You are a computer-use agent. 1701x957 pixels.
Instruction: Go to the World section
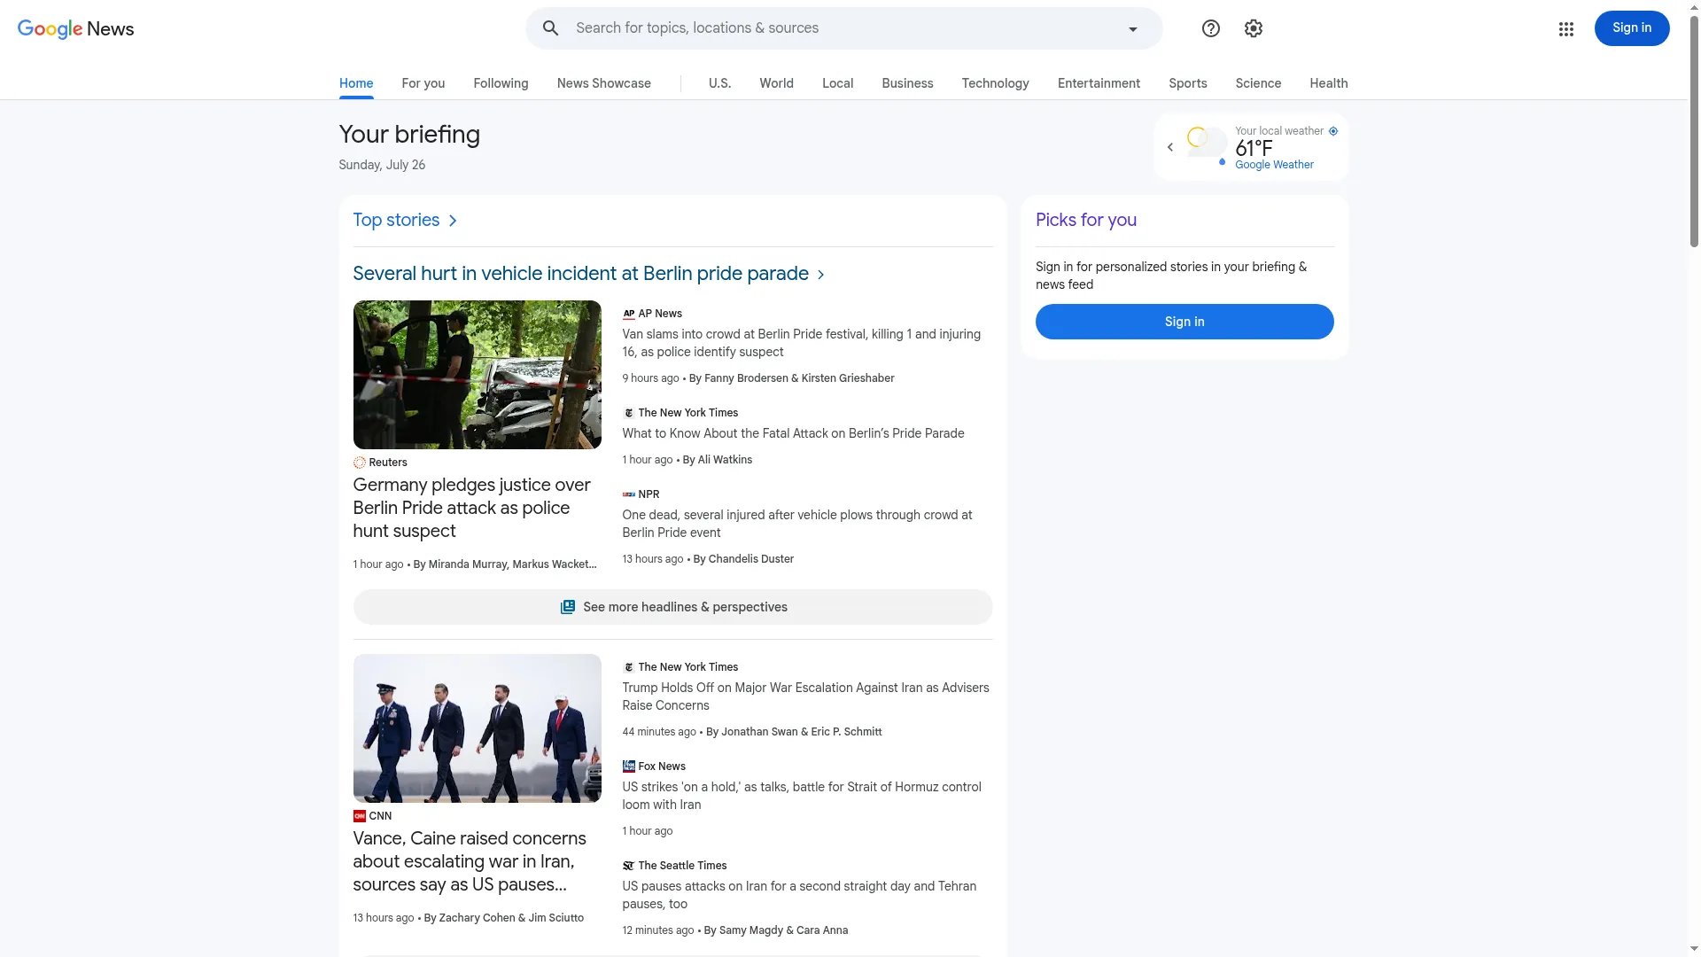pos(776,83)
